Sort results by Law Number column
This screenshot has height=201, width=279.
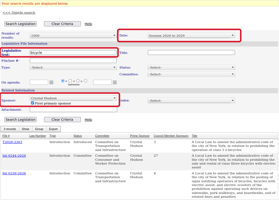coord(37,136)
